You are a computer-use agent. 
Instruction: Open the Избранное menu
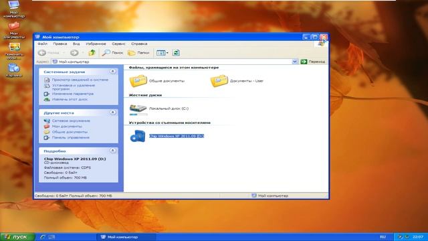point(96,44)
